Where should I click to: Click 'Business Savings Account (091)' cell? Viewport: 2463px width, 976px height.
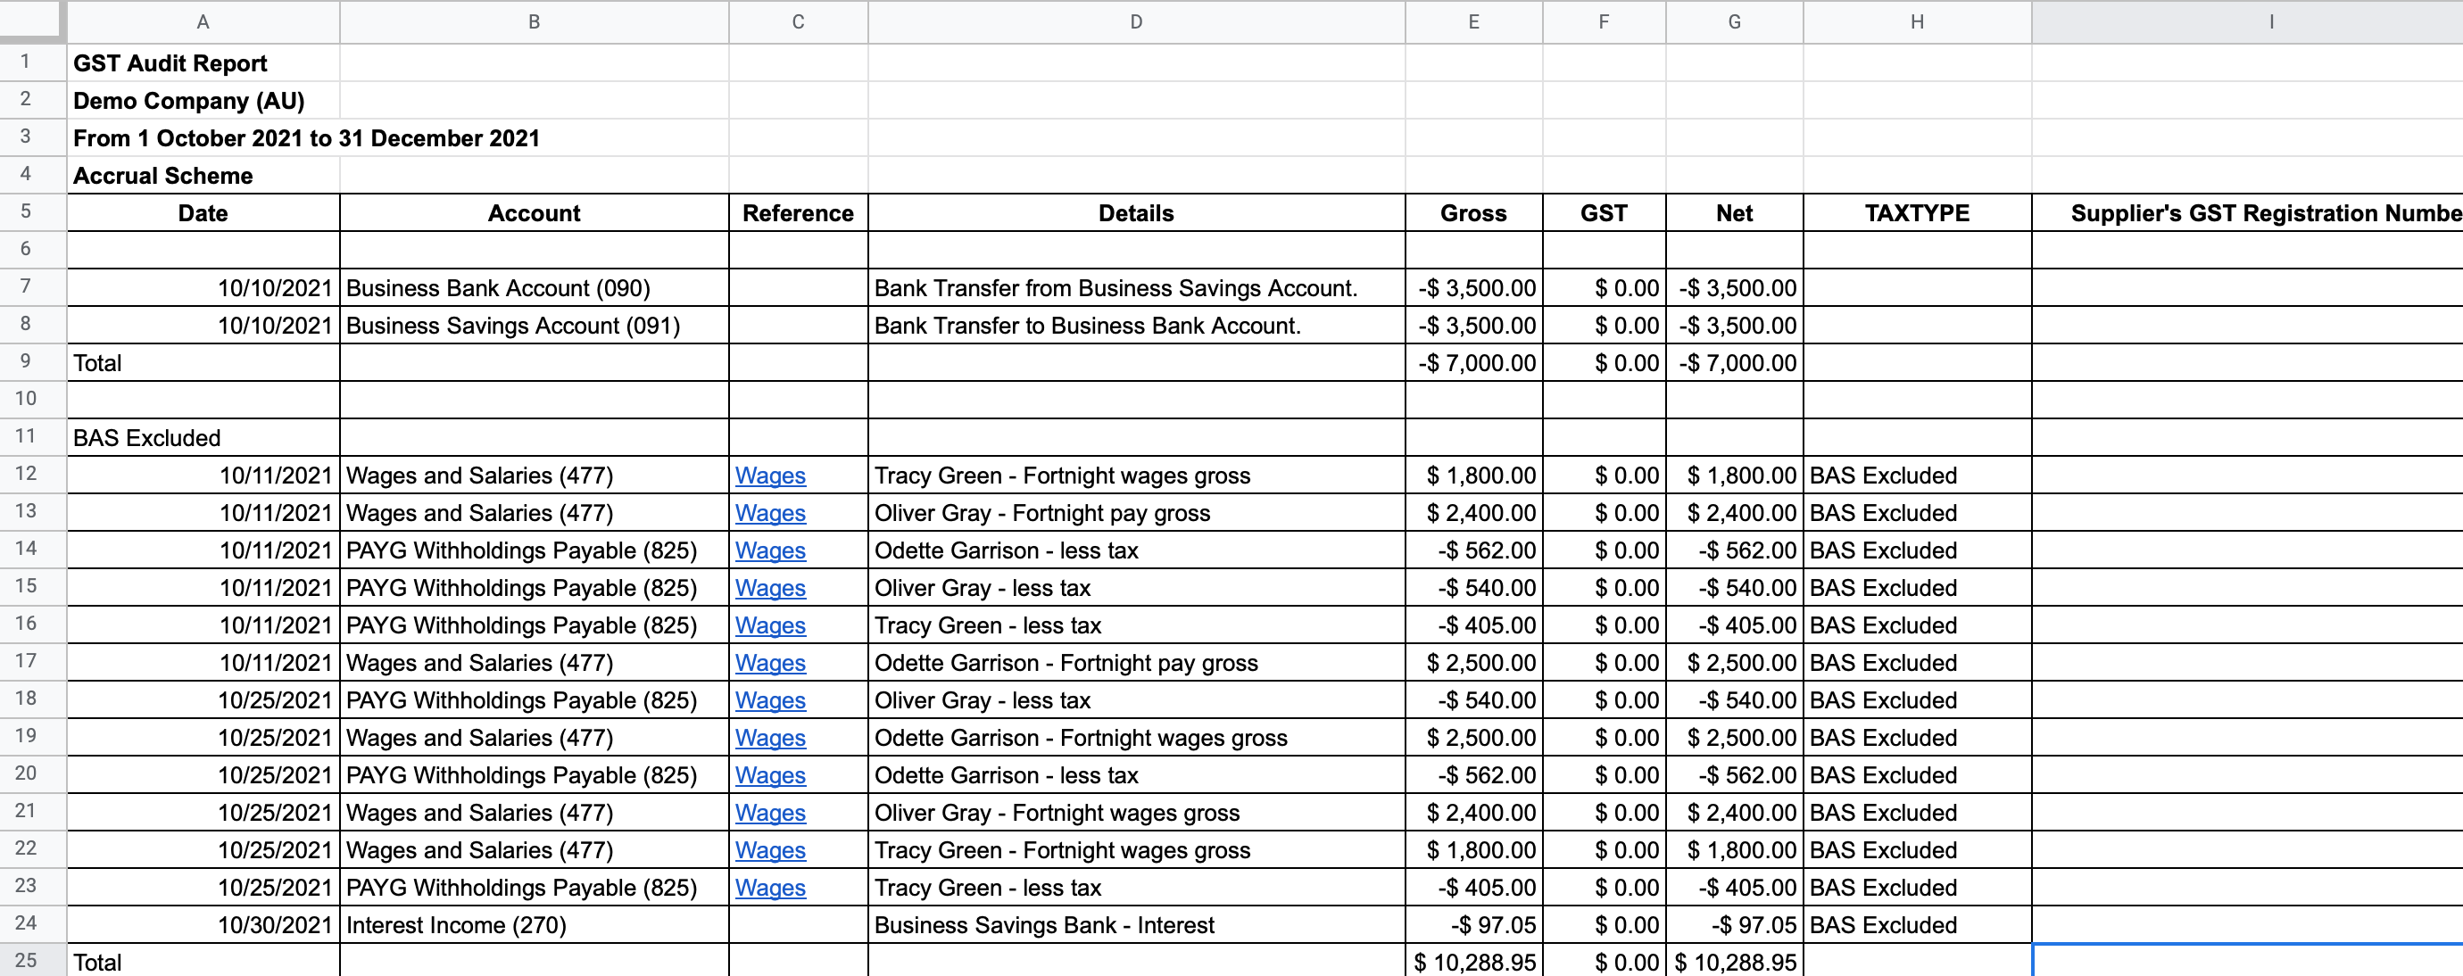coord(534,325)
